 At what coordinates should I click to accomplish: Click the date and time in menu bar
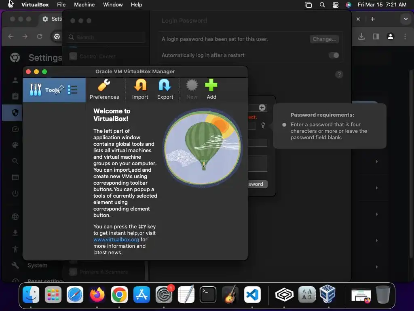click(382, 4)
